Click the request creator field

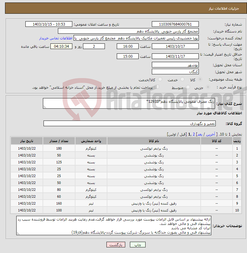click(136, 38)
